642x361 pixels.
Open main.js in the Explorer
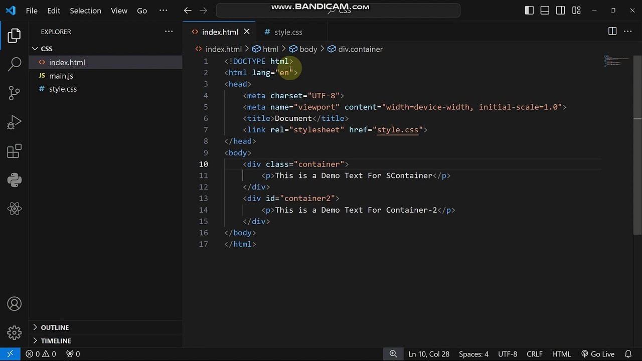point(61,76)
